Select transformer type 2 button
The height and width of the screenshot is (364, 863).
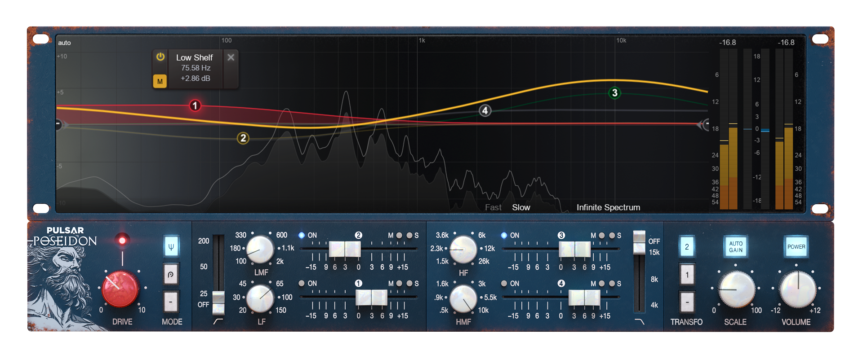point(686,247)
